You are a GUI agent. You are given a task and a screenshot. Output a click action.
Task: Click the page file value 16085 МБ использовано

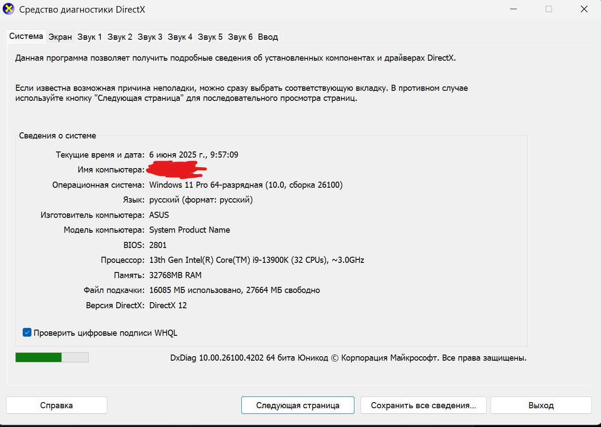click(234, 290)
